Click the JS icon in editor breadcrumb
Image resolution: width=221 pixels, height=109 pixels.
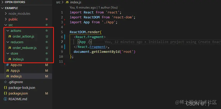tap(67, 2)
